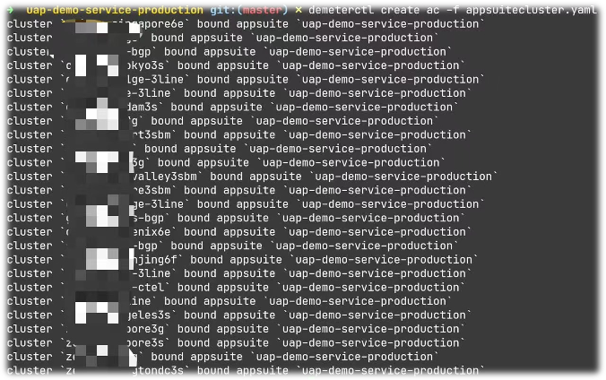Click the git:(master) branch indicator
Viewport: 606px width, 380px height.
coord(249,10)
